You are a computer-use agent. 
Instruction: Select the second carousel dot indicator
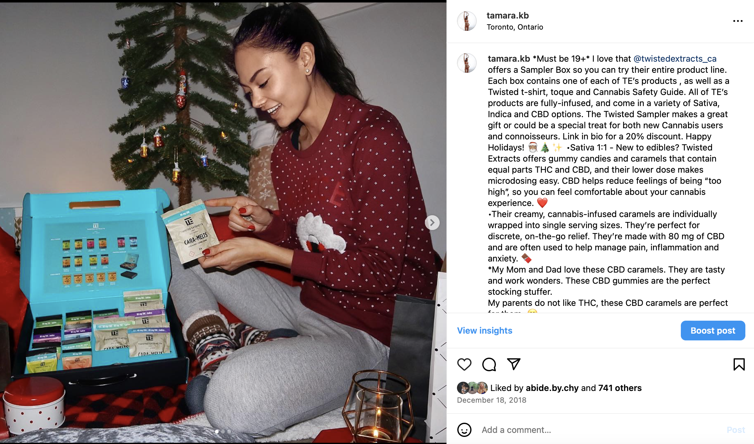click(x=223, y=432)
